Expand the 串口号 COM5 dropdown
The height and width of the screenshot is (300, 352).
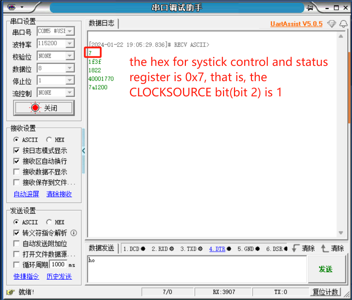pos(71,31)
